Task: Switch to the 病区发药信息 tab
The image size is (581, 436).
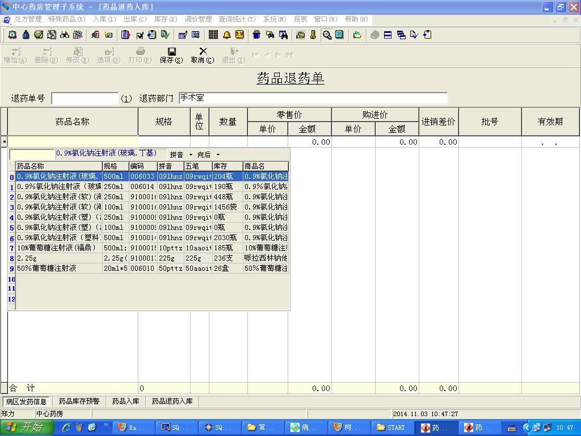Action: 27,401
